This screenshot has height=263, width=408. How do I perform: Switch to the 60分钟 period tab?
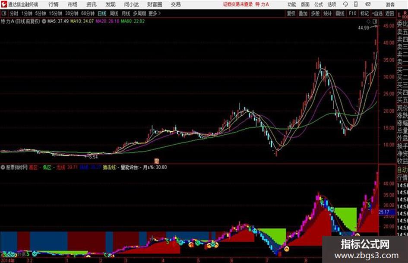coord(88,13)
